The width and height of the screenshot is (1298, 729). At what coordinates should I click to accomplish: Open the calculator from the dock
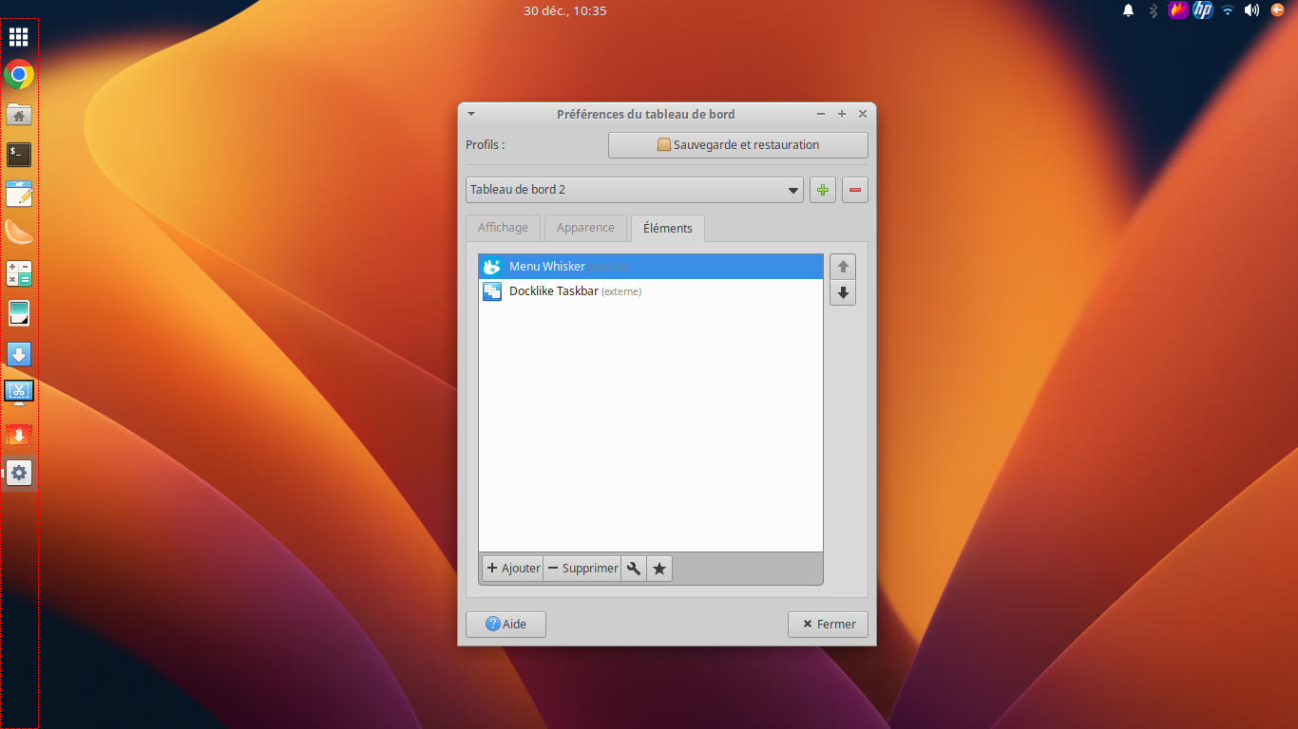[19, 273]
